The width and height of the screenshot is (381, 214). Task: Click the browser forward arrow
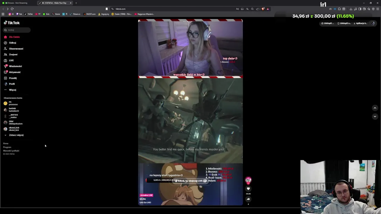[x=8, y=9]
